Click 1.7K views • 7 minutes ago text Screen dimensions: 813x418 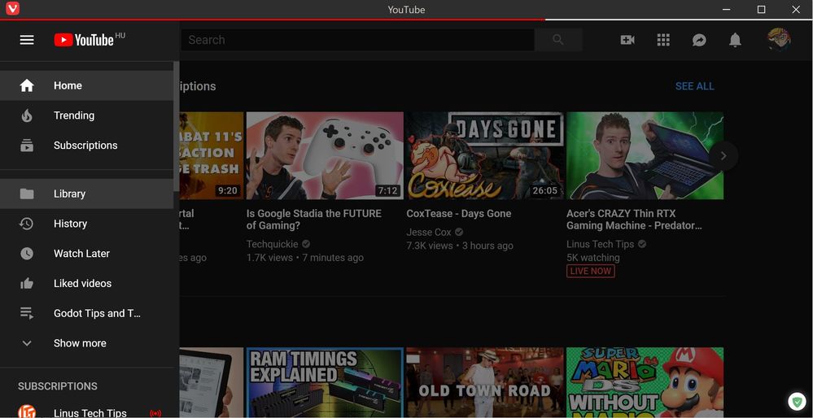tap(305, 258)
